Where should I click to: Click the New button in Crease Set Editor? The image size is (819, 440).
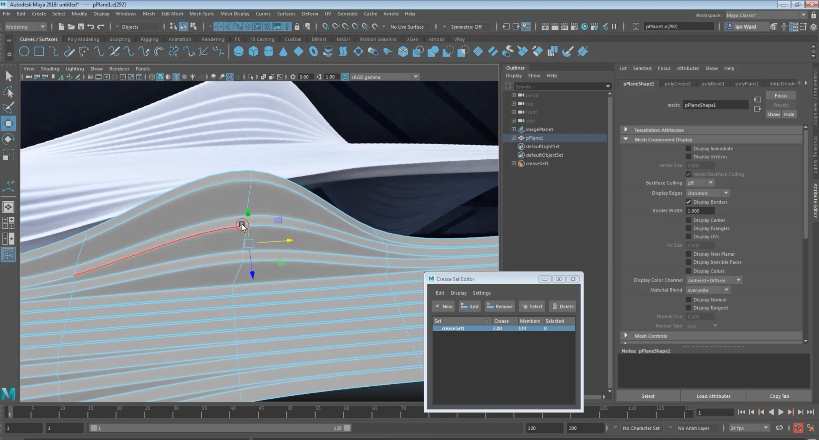[444, 307]
